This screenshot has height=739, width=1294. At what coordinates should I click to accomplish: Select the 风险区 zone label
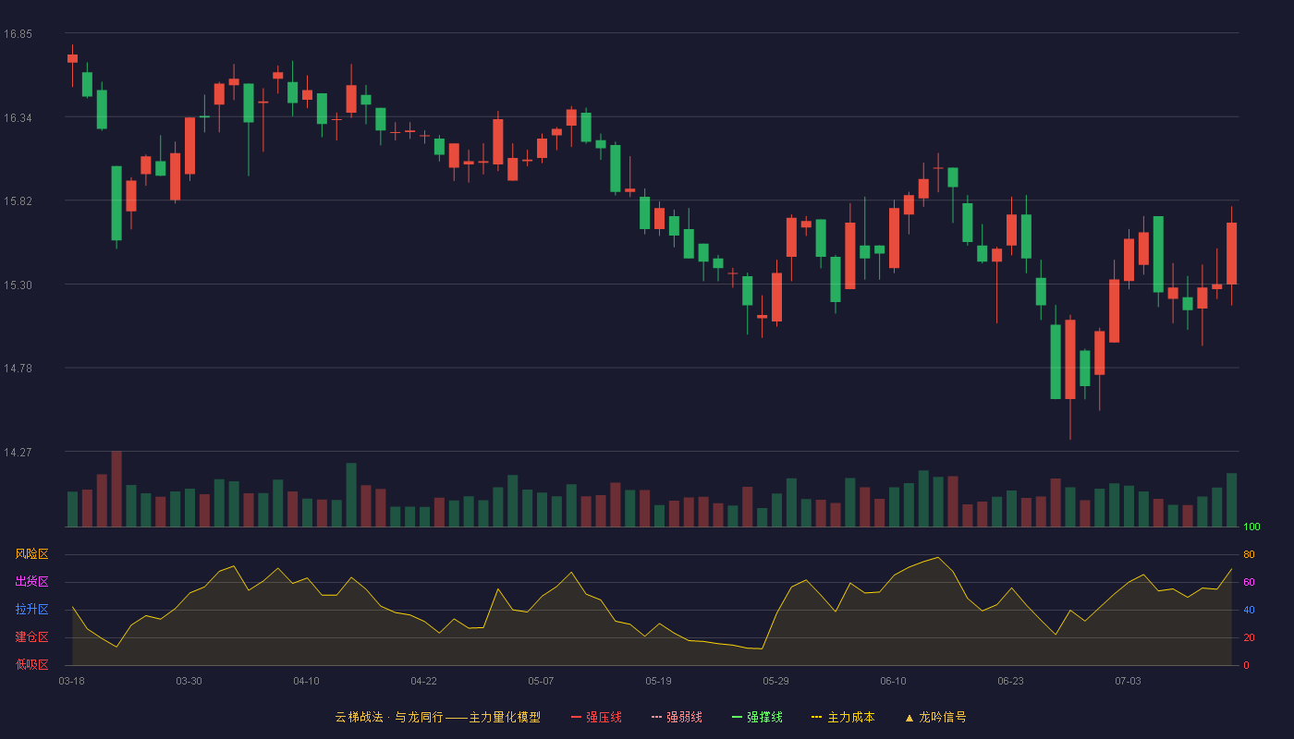[31, 554]
